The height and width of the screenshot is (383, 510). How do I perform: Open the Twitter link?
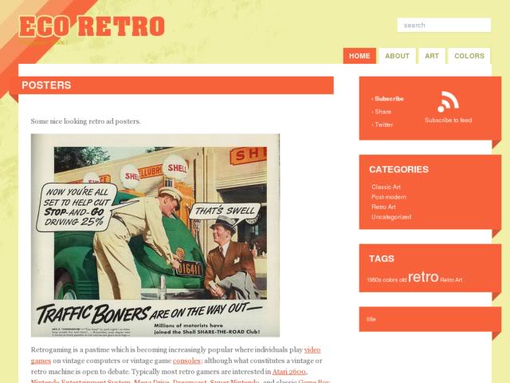tap(383, 124)
